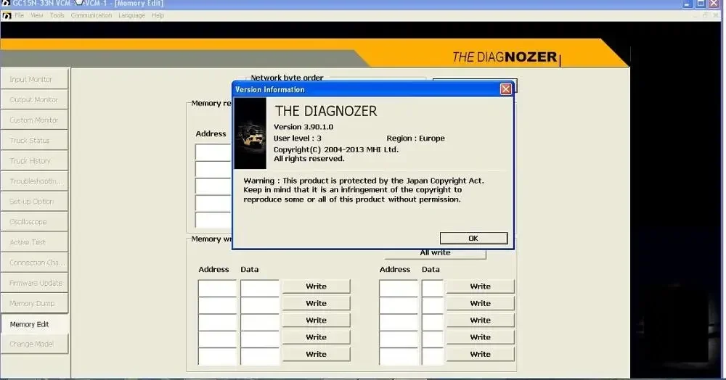Open the Communication menu
The width and height of the screenshot is (726, 380).
tap(91, 15)
